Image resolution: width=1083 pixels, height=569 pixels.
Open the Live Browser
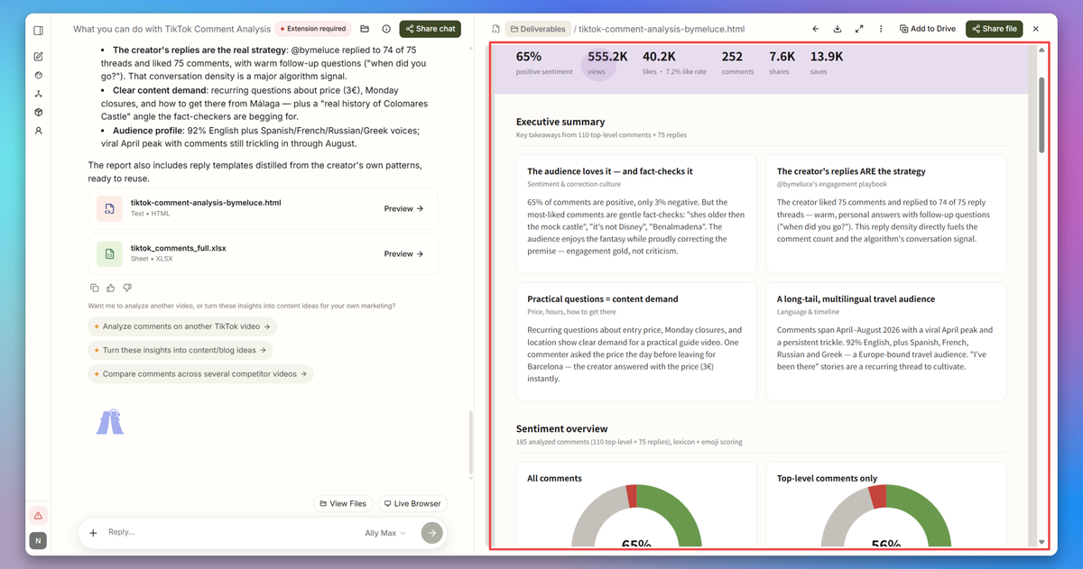pyautogui.click(x=412, y=503)
